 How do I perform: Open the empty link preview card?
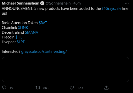click(x=65, y=69)
